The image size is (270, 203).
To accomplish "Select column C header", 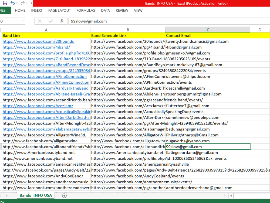I will coord(208,30).
